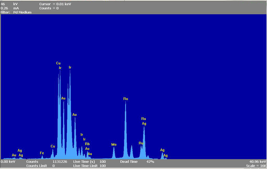Click the Rb element label

(x=87, y=144)
